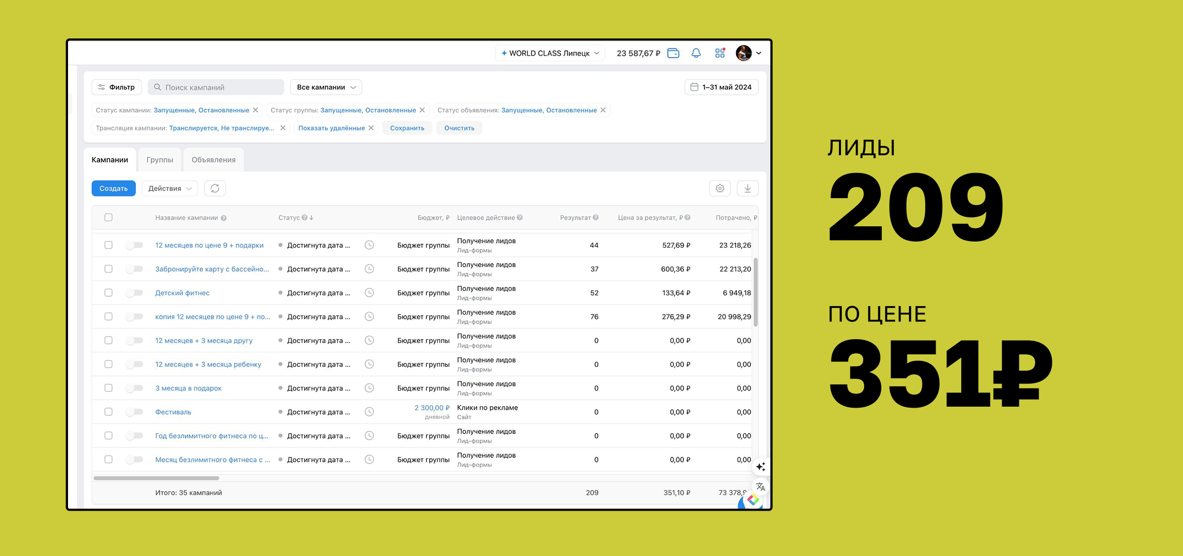Remove the campaign status filter chip

(x=255, y=110)
